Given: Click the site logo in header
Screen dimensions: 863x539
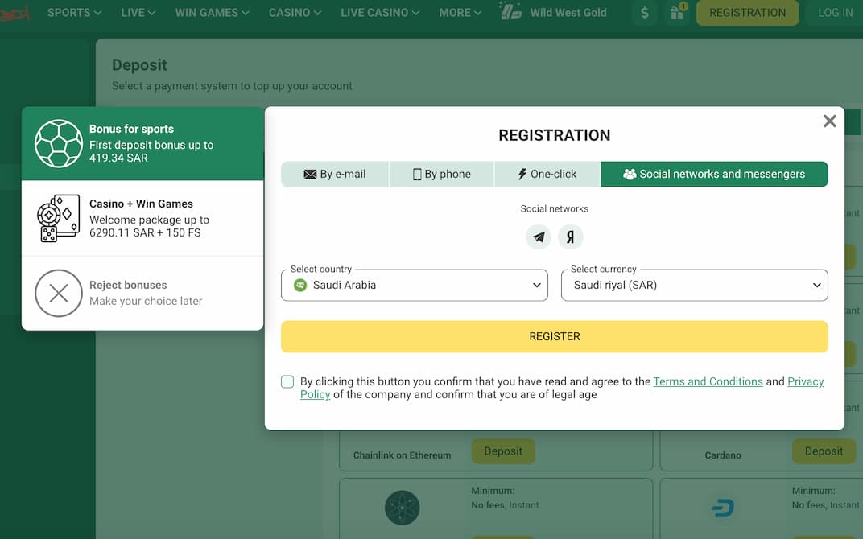Looking at the screenshot, I should click(x=14, y=13).
